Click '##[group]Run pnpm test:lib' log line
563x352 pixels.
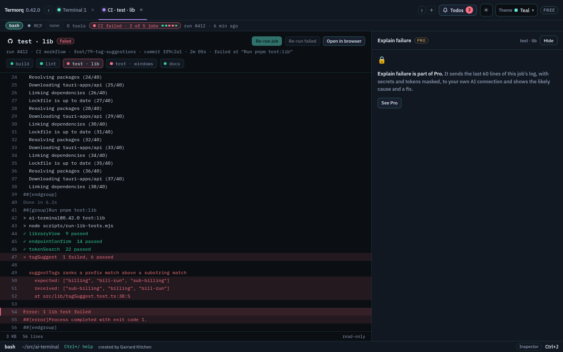pos(186,210)
